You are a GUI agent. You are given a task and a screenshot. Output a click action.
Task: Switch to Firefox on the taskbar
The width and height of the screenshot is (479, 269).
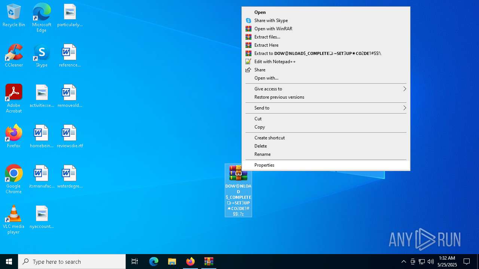pos(190,262)
